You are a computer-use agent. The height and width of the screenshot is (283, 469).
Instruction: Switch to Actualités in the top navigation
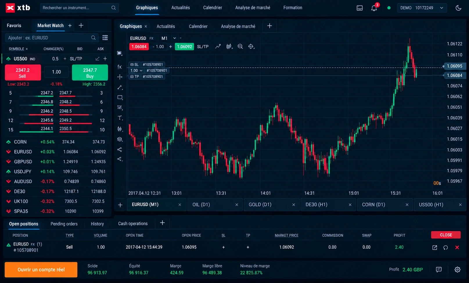[180, 8]
